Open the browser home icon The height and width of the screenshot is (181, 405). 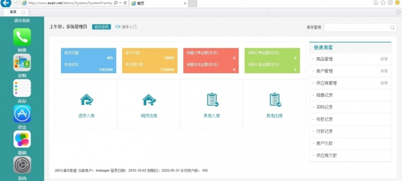tap(376, 3)
